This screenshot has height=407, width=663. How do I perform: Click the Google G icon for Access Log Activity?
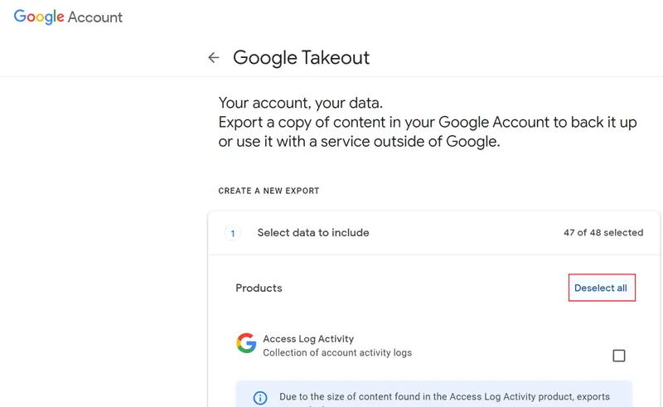(246, 343)
